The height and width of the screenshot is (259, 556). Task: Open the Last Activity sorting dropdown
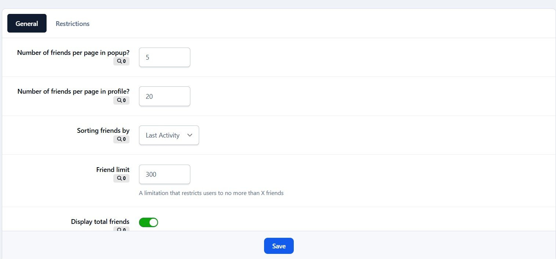169,135
